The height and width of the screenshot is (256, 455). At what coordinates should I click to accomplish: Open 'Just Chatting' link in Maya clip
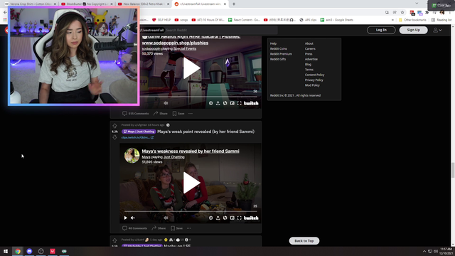pos(174,157)
